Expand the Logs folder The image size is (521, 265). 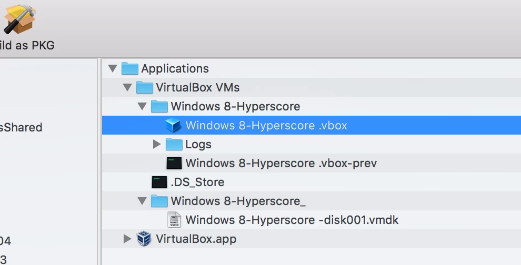[157, 144]
